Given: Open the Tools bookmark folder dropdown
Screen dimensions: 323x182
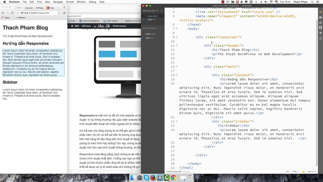Looking at the screenshot, I should [73, 21].
